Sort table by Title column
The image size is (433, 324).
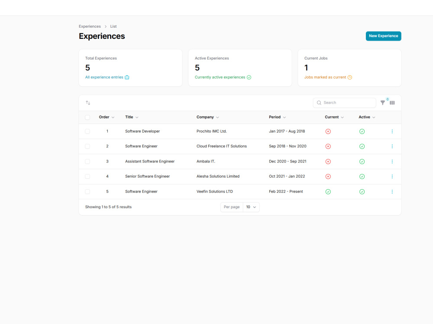[x=132, y=117]
